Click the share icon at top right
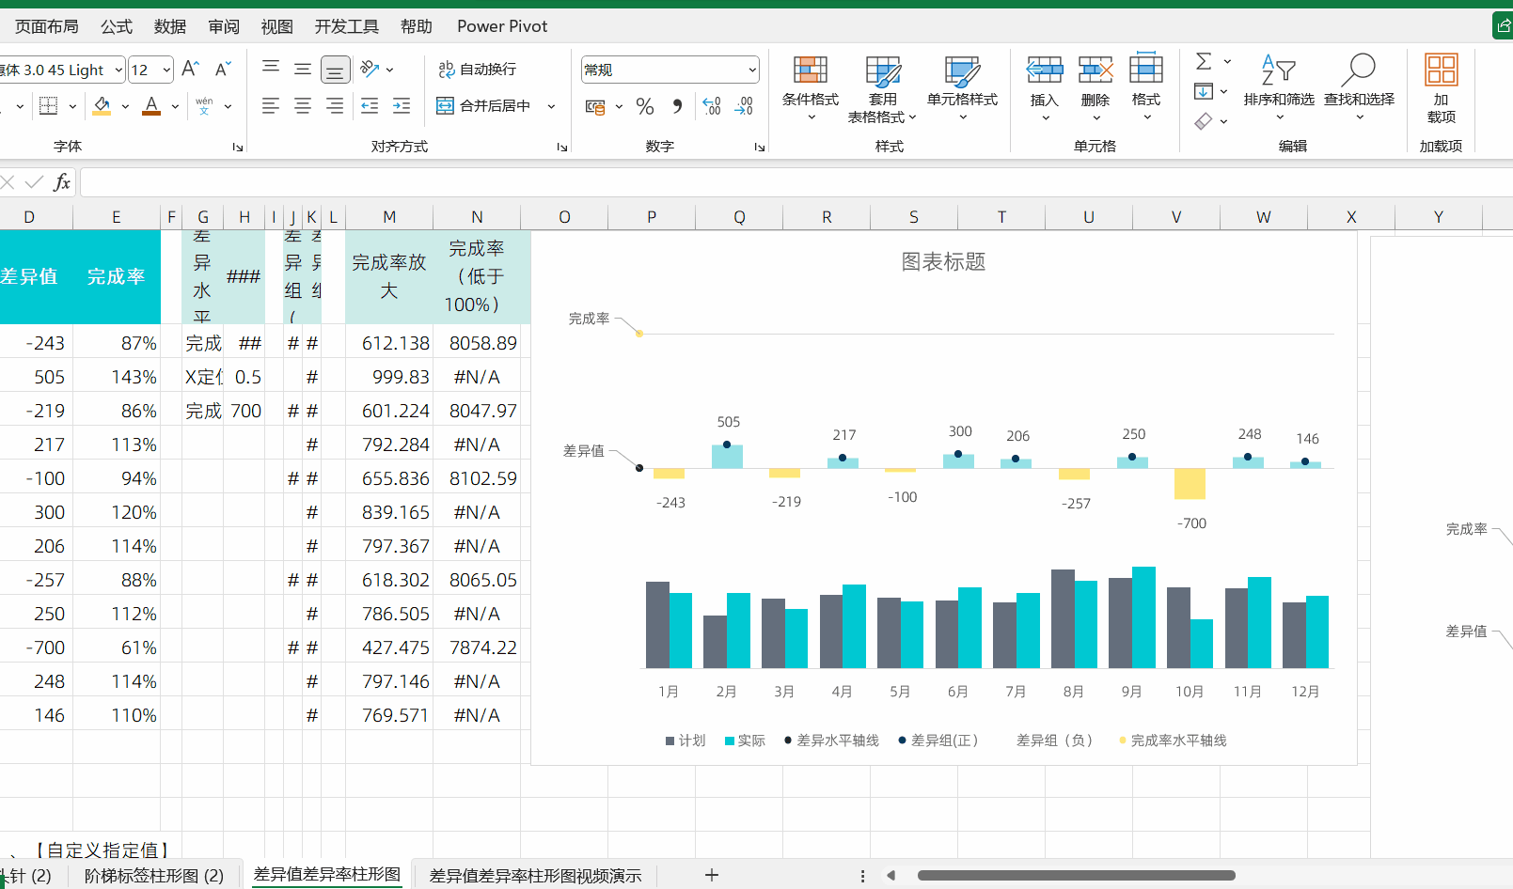This screenshot has height=889, width=1513. click(1503, 26)
